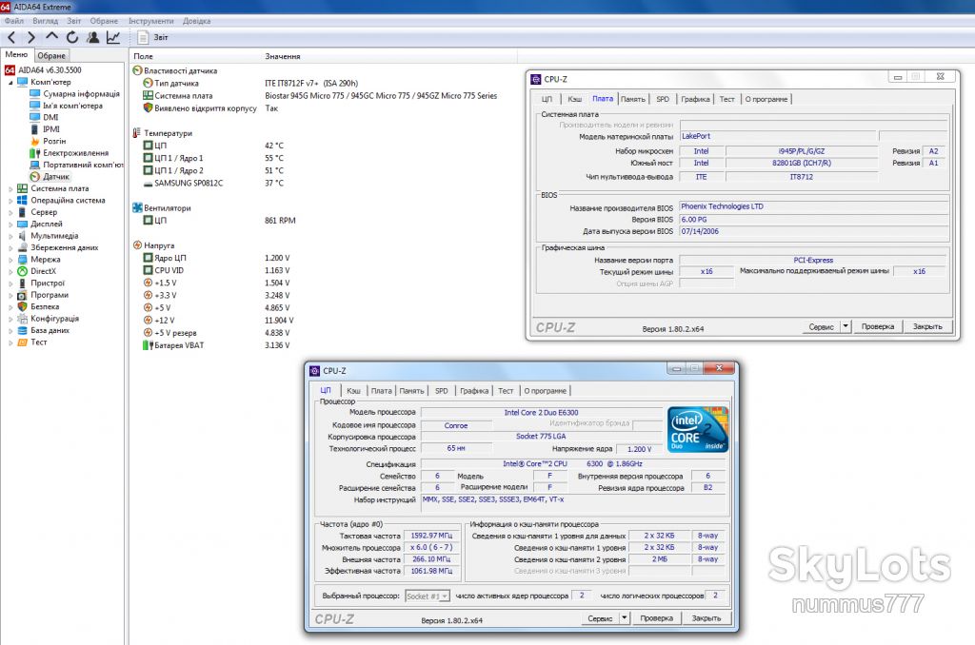The image size is (975, 645).
Task: Select Сумарна інформація tree item
Action: tap(74, 94)
